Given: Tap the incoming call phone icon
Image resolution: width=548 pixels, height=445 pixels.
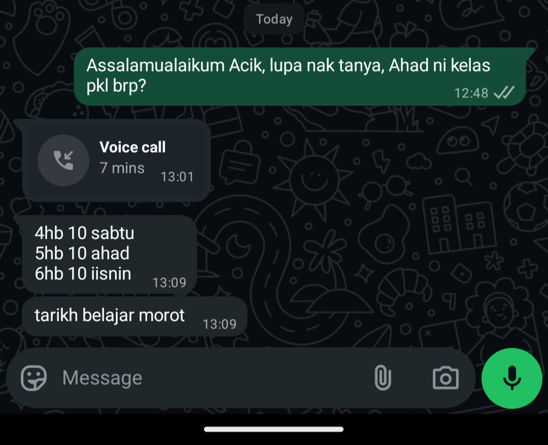Looking at the screenshot, I should tap(63, 161).
